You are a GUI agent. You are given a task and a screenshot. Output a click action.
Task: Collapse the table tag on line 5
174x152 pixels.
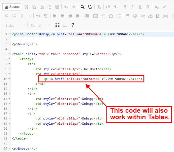(9, 54)
